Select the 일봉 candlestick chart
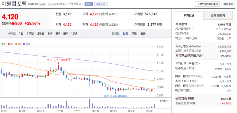The width and height of the screenshot is (237, 113). click(x=125, y=34)
